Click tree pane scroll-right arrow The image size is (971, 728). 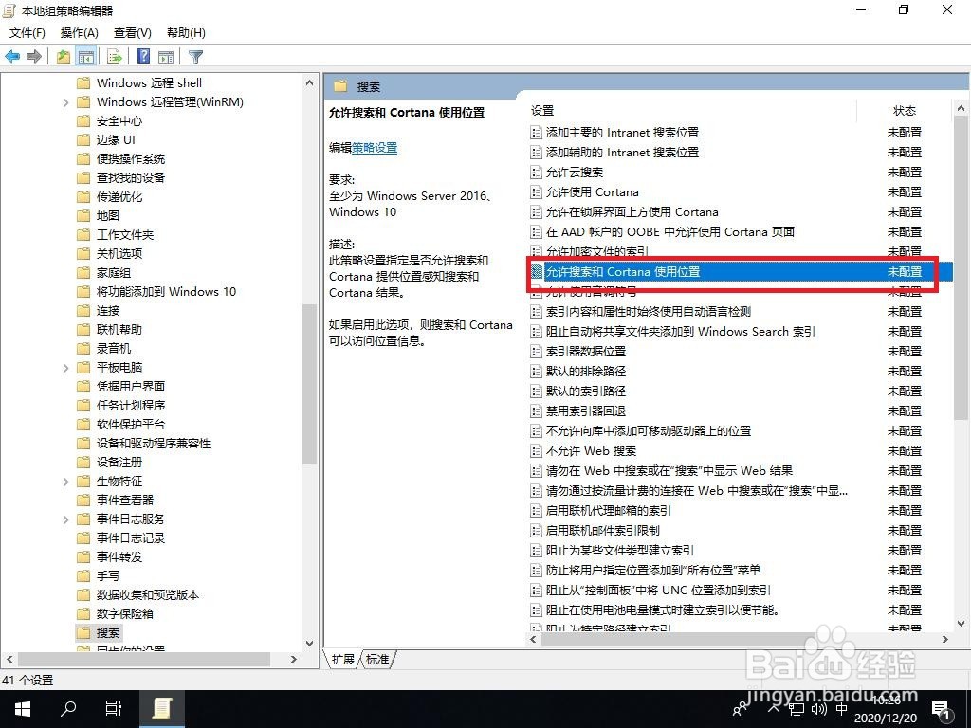click(294, 660)
